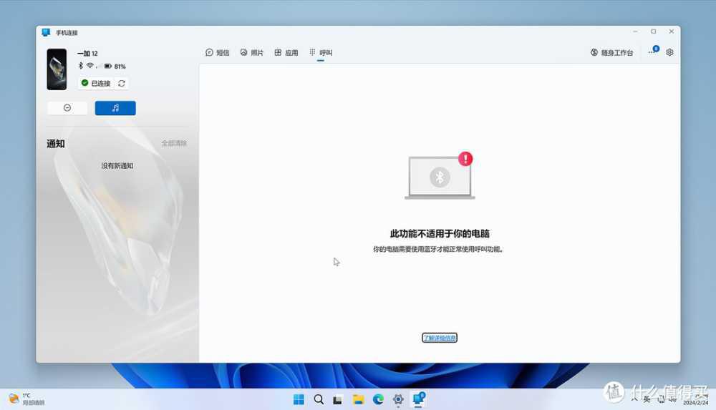Click the phone Wi-Fi status icon
Image resolution: width=716 pixels, height=410 pixels.
click(90, 66)
